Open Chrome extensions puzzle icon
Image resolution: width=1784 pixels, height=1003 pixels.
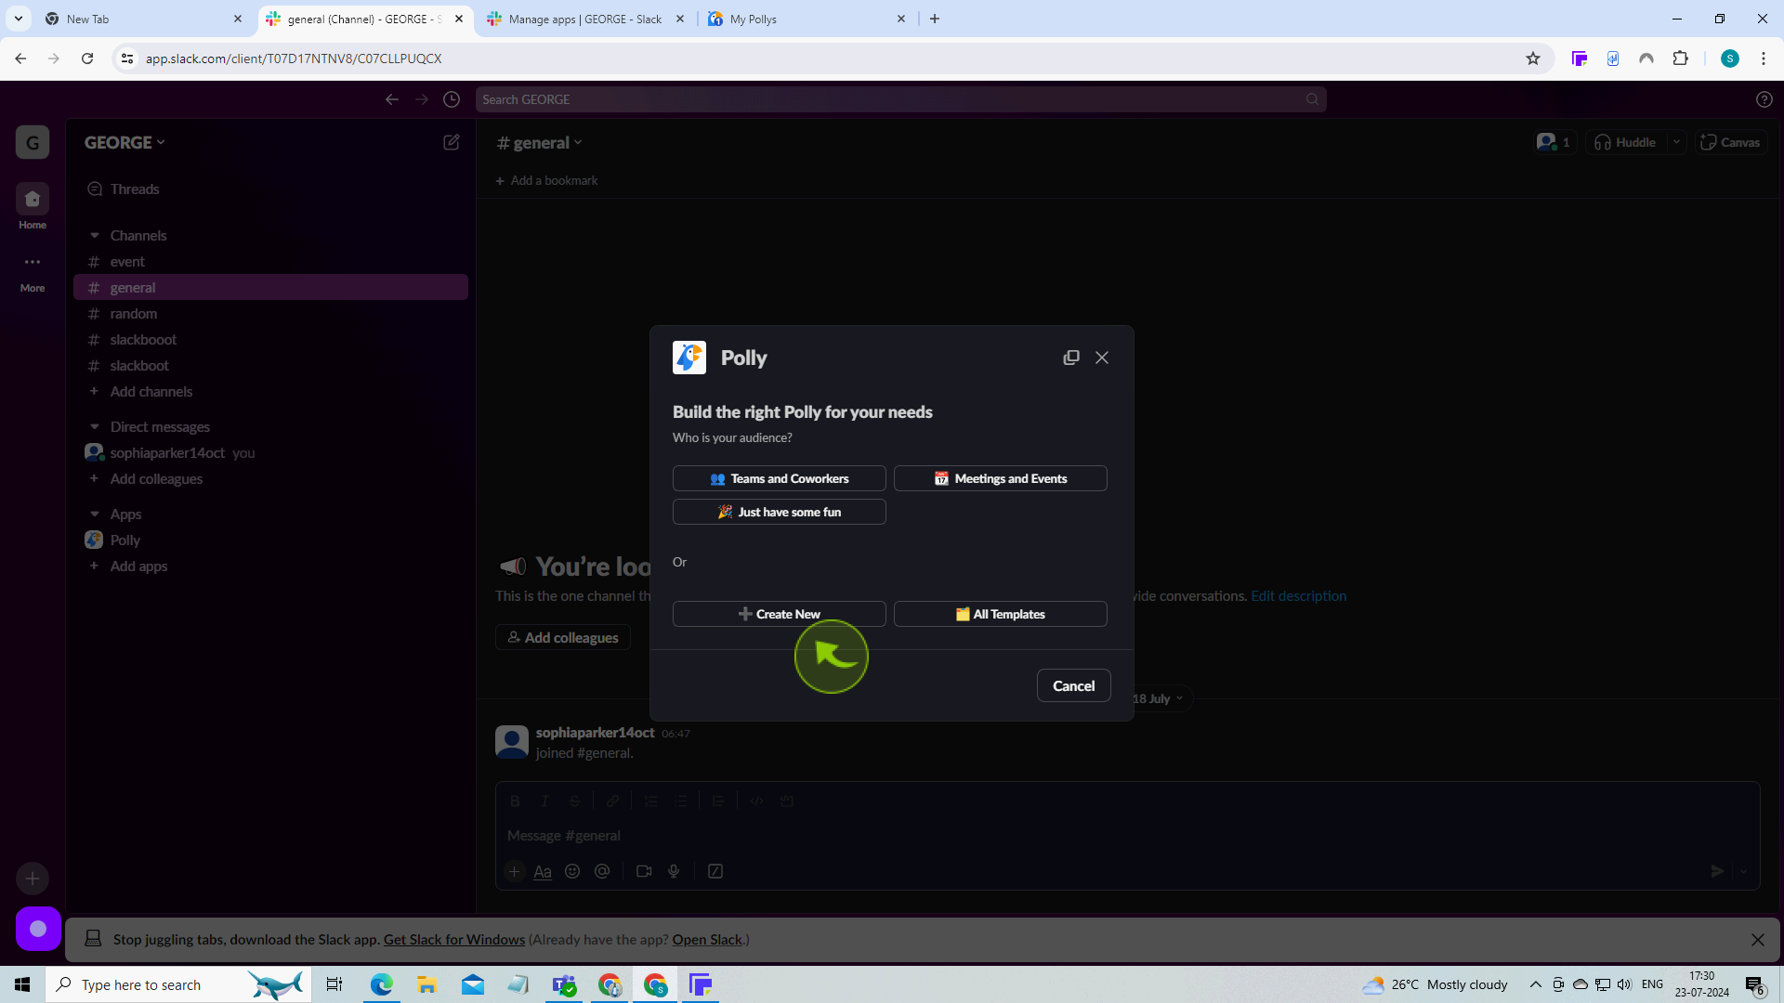1680,59
